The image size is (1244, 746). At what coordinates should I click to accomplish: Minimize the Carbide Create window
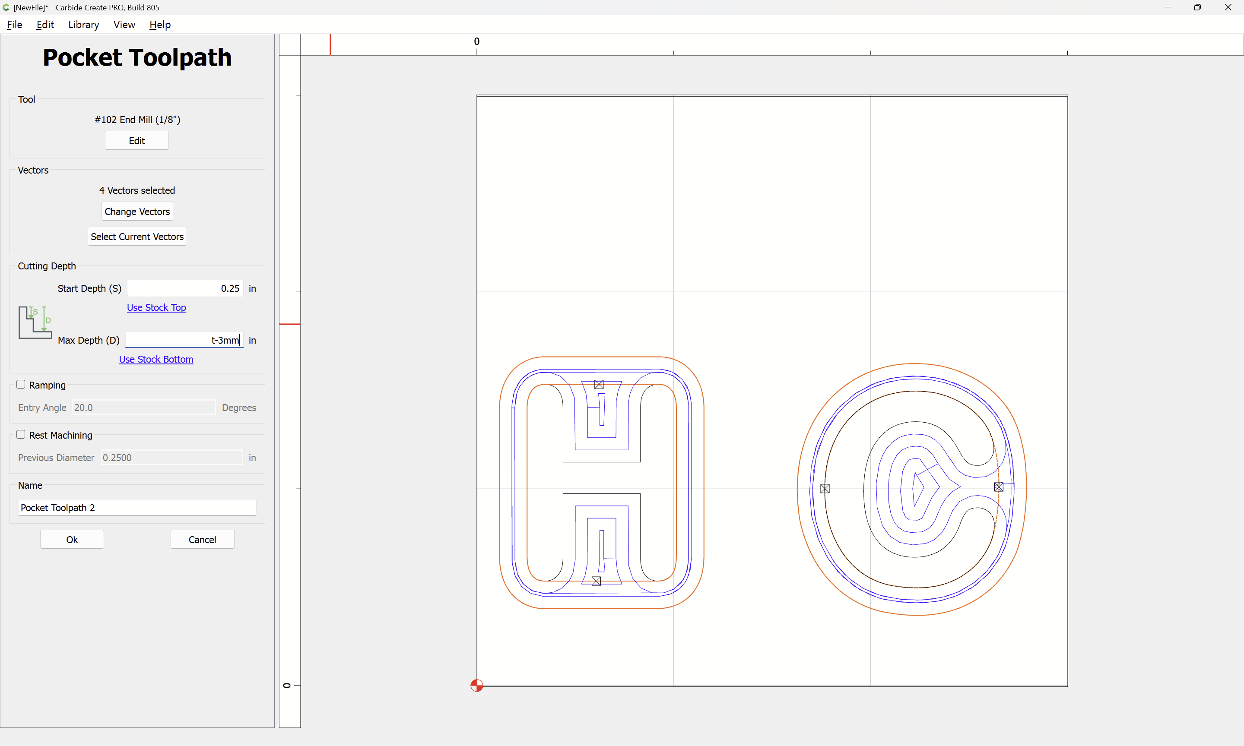1168,7
